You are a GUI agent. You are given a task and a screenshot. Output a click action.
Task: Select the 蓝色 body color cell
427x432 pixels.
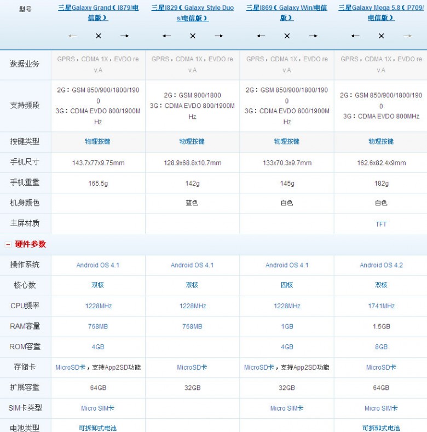192,203
